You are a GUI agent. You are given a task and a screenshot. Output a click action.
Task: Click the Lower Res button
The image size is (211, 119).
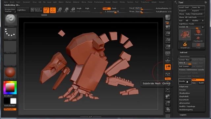pos(185,60)
